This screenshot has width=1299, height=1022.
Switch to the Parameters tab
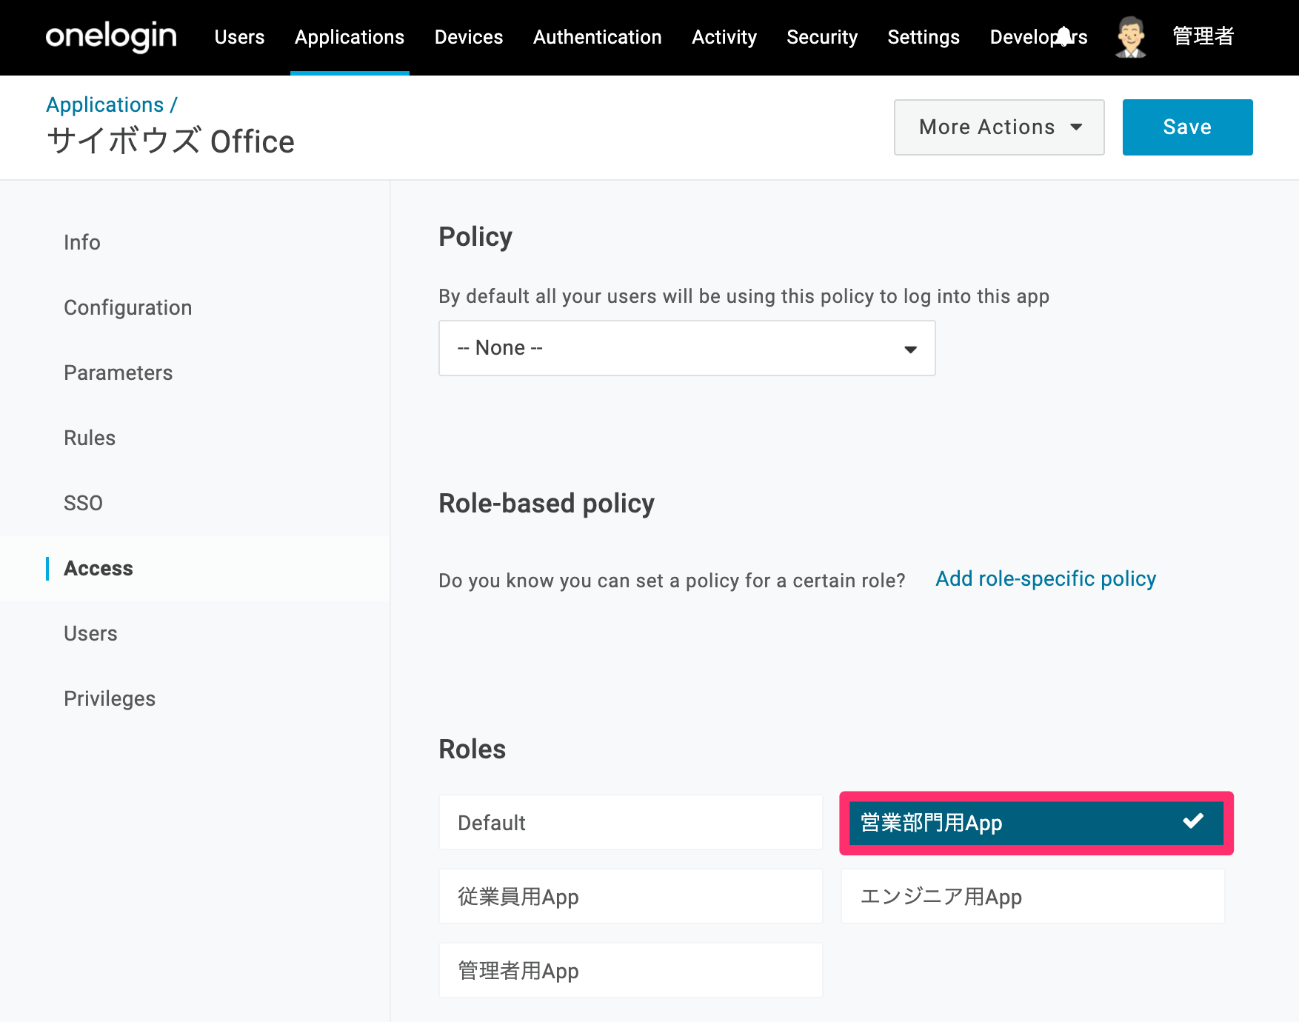[x=118, y=373]
